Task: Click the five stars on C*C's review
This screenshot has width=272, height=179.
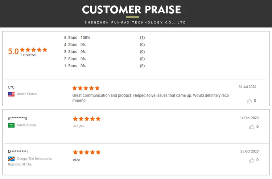Action: pyautogui.click(x=86, y=88)
